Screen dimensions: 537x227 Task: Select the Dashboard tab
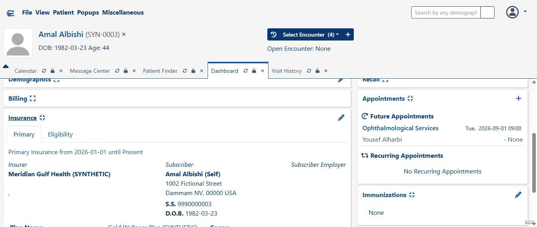click(x=224, y=71)
